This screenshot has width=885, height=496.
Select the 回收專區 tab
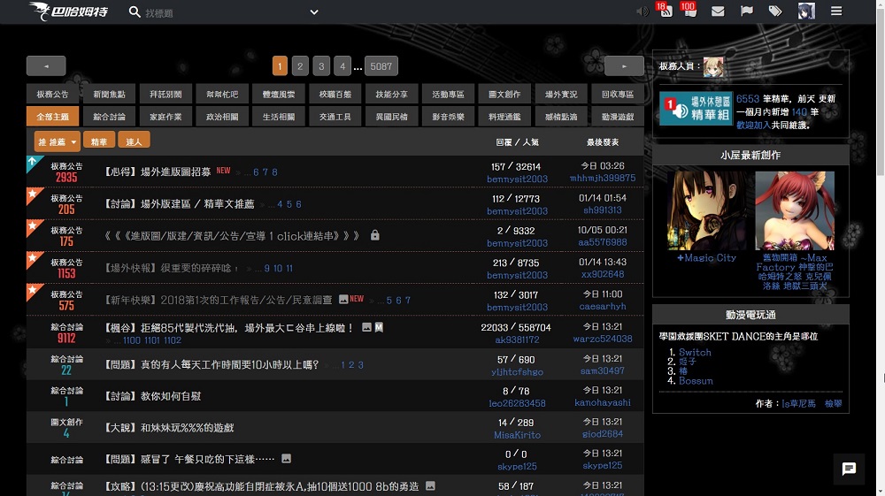click(x=618, y=94)
